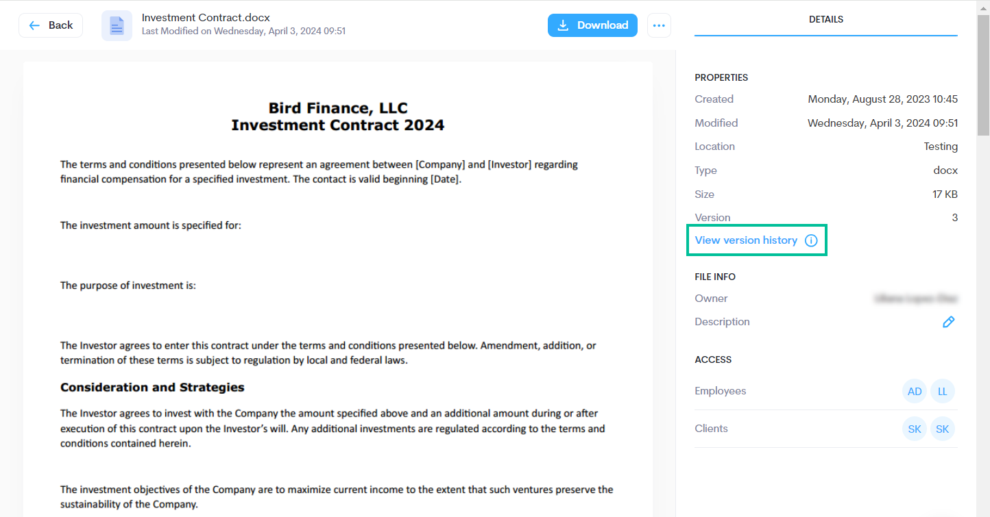Screen dimensions: 990x517
Task: Click the Back arrow button
Action: pos(51,25)
